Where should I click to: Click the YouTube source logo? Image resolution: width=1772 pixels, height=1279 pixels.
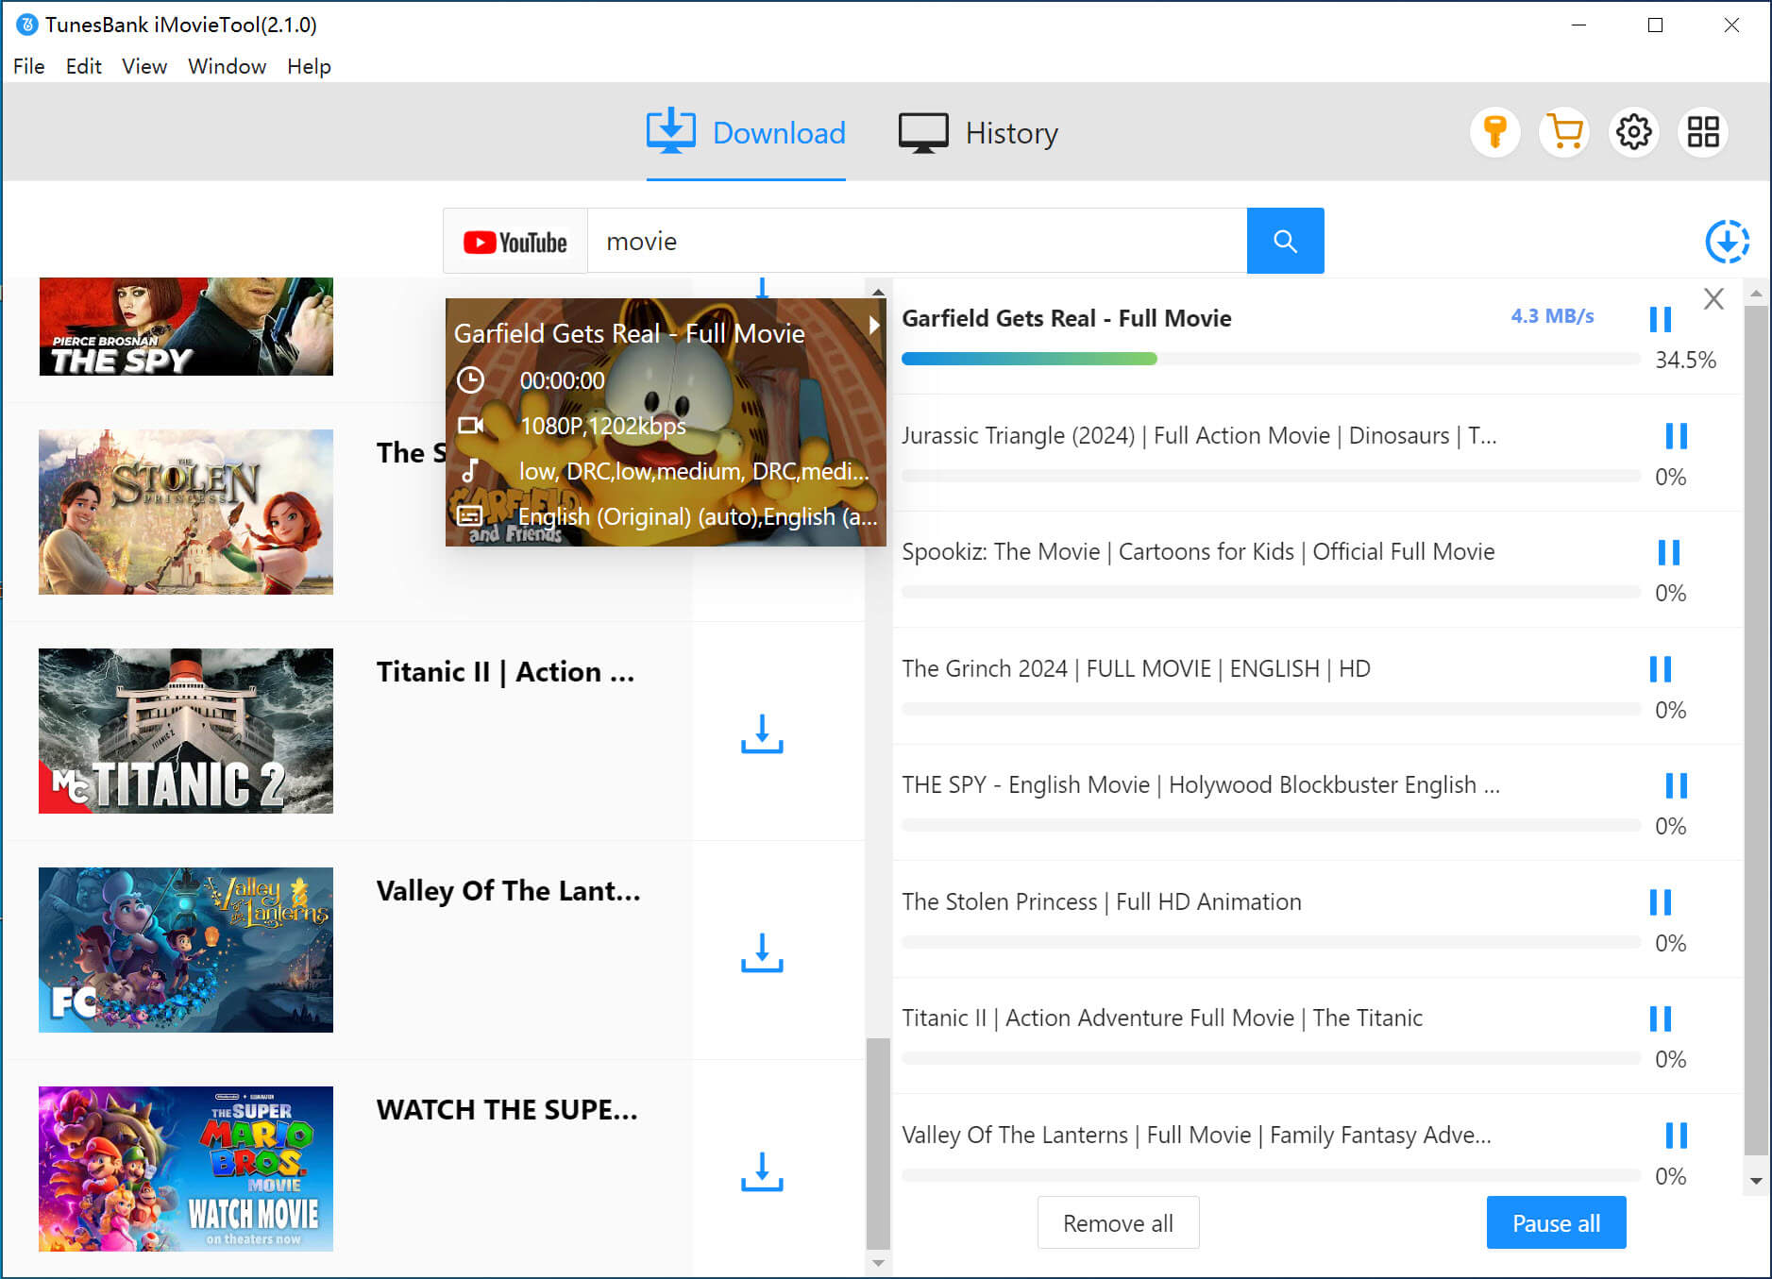pos(515,243)
